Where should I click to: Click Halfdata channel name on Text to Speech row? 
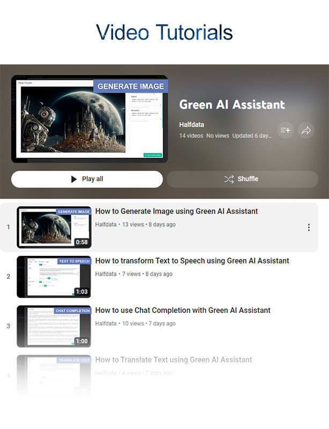[106, 274]
